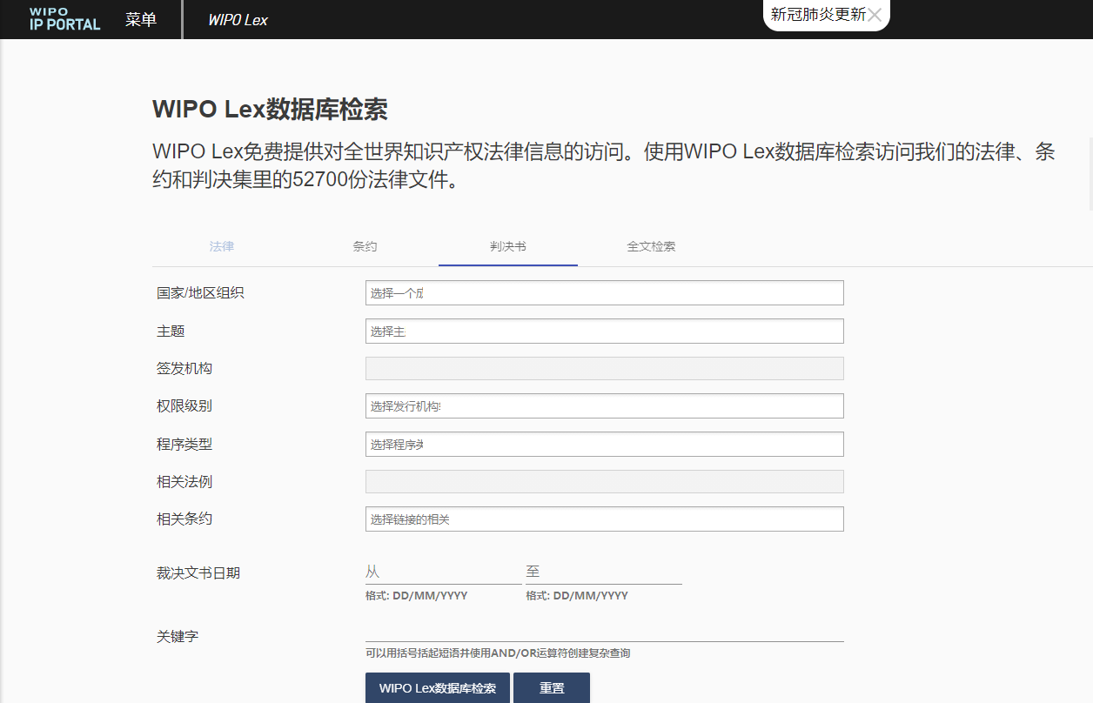
Task: Switch to the 法律 tab
Action: click(x=222, y=246)
